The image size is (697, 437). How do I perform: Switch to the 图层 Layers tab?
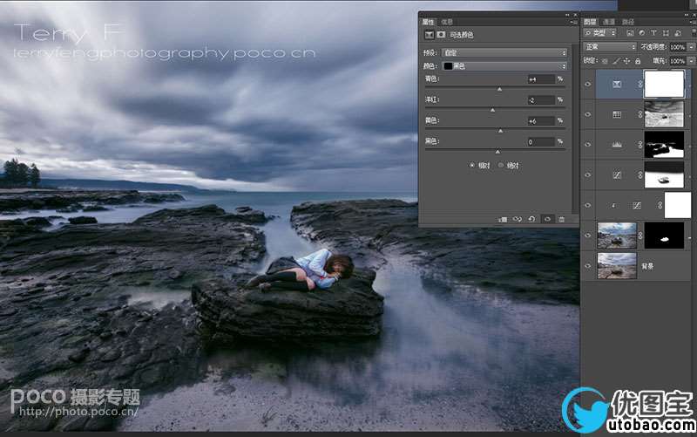click(591, 22)
